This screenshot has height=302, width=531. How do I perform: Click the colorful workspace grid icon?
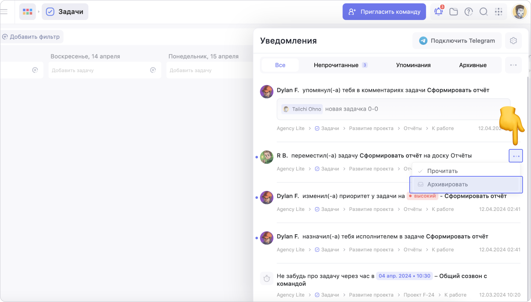pos(27,12)
